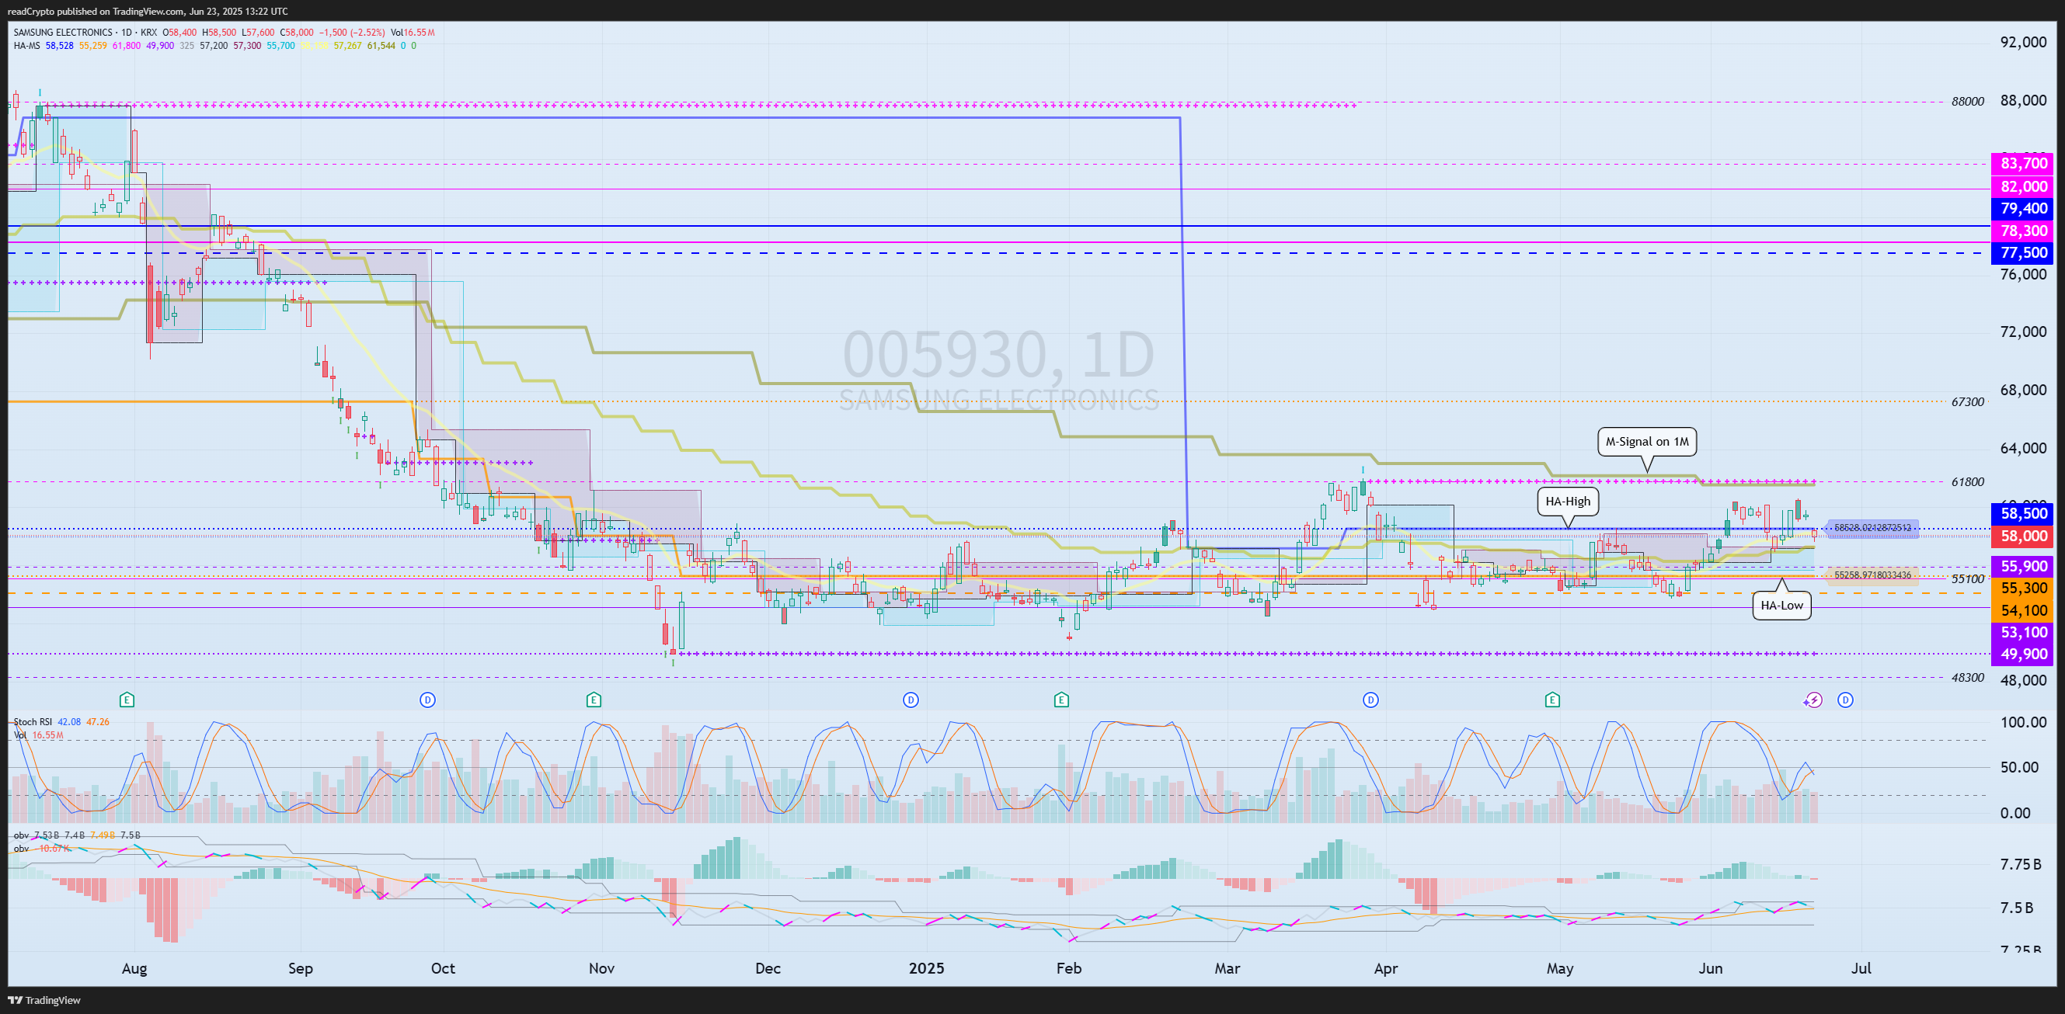Image resolution: width=2065 pixels, height=1014 pixels.
Task: Select the HA-High callout label
Action: [1568, 502]
